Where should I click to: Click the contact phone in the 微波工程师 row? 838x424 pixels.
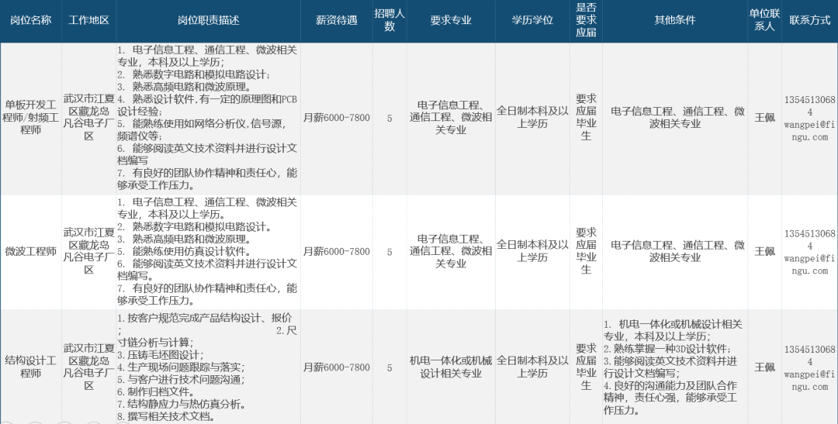[810, 239]
